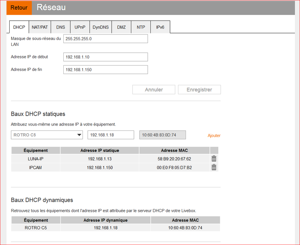Select the UPnP tab
The width and height of the screenshot is (300, 245).
(x=80, y=27)
